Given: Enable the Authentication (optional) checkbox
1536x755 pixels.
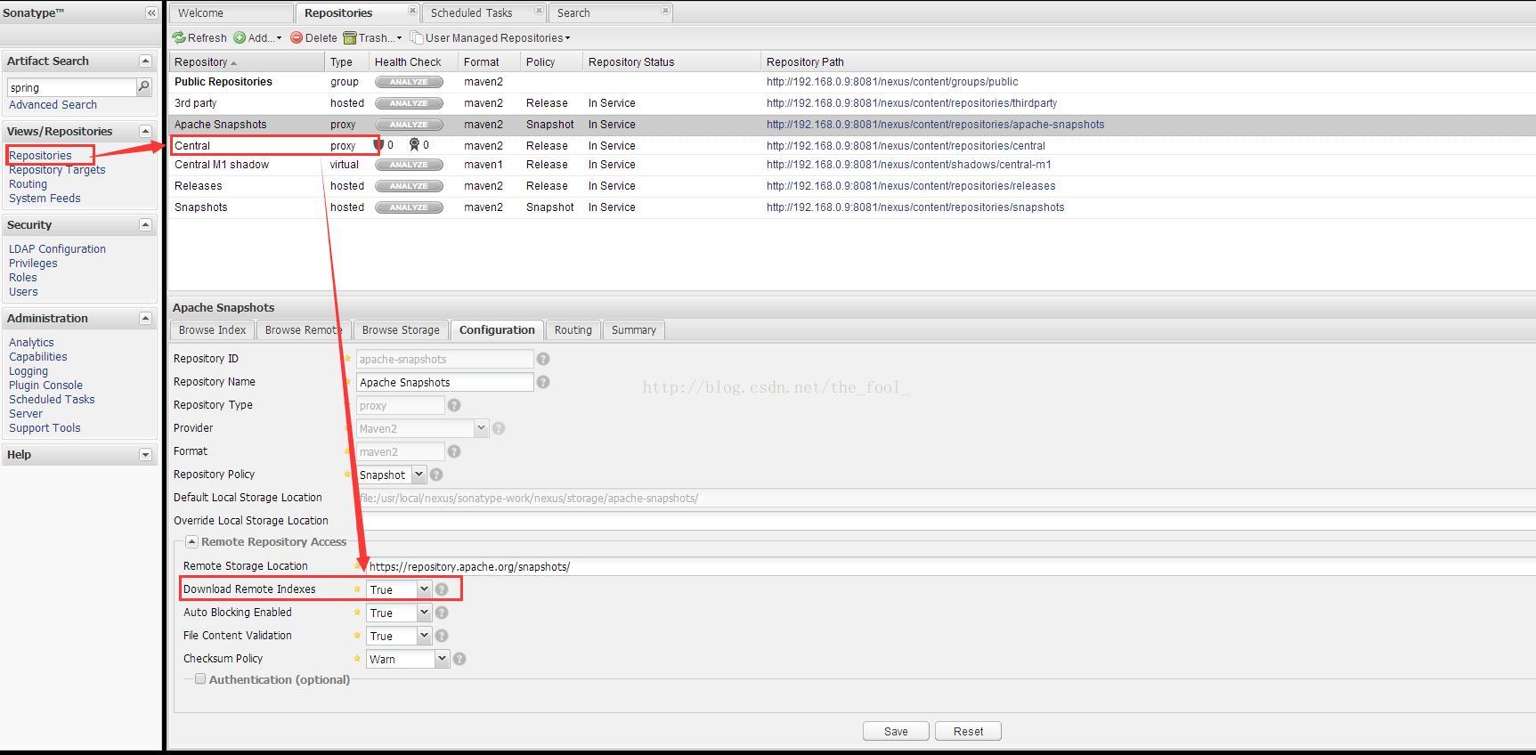Looking at the screenshot, I should (200, 678).
